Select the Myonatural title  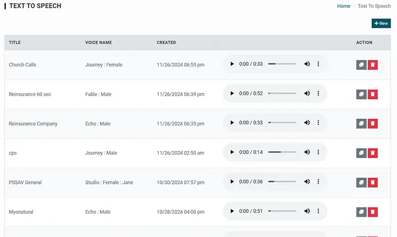point(21,212)
